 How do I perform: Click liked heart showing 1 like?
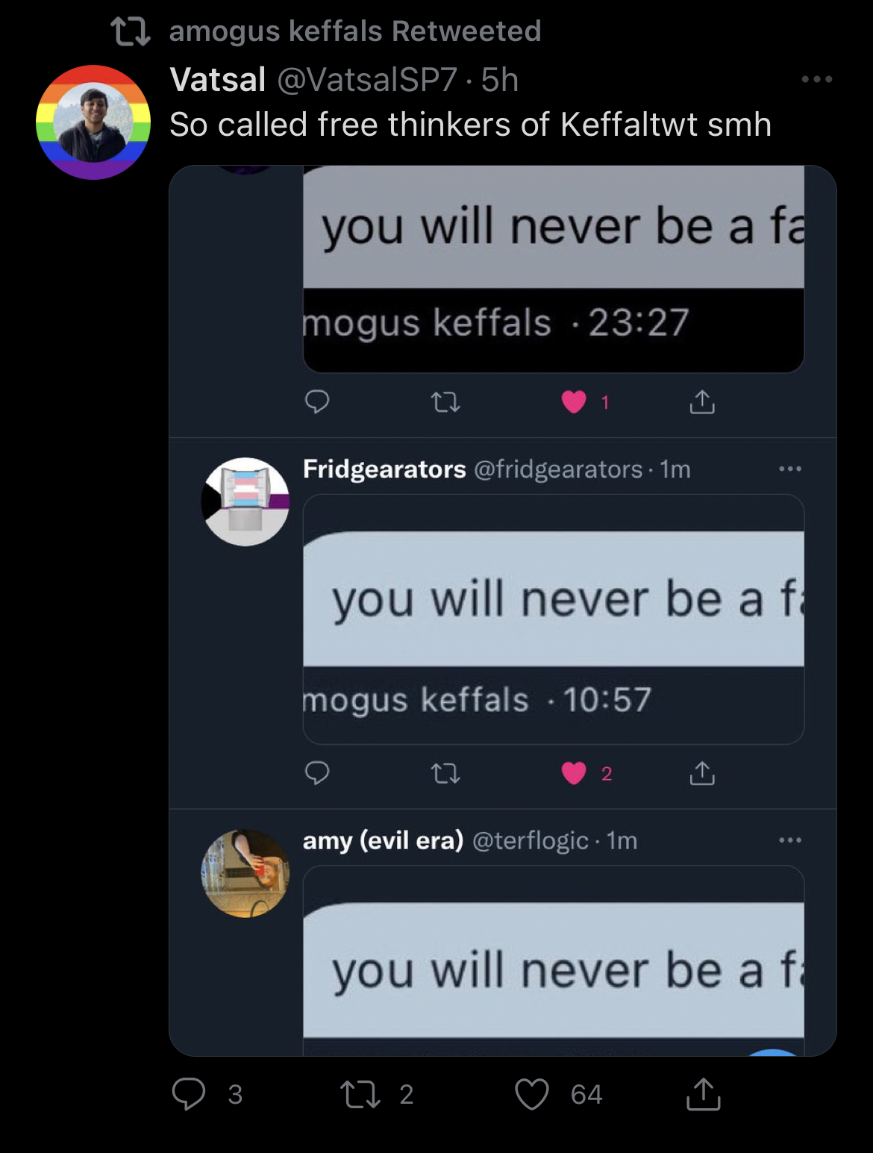click(x=574, y=402)
